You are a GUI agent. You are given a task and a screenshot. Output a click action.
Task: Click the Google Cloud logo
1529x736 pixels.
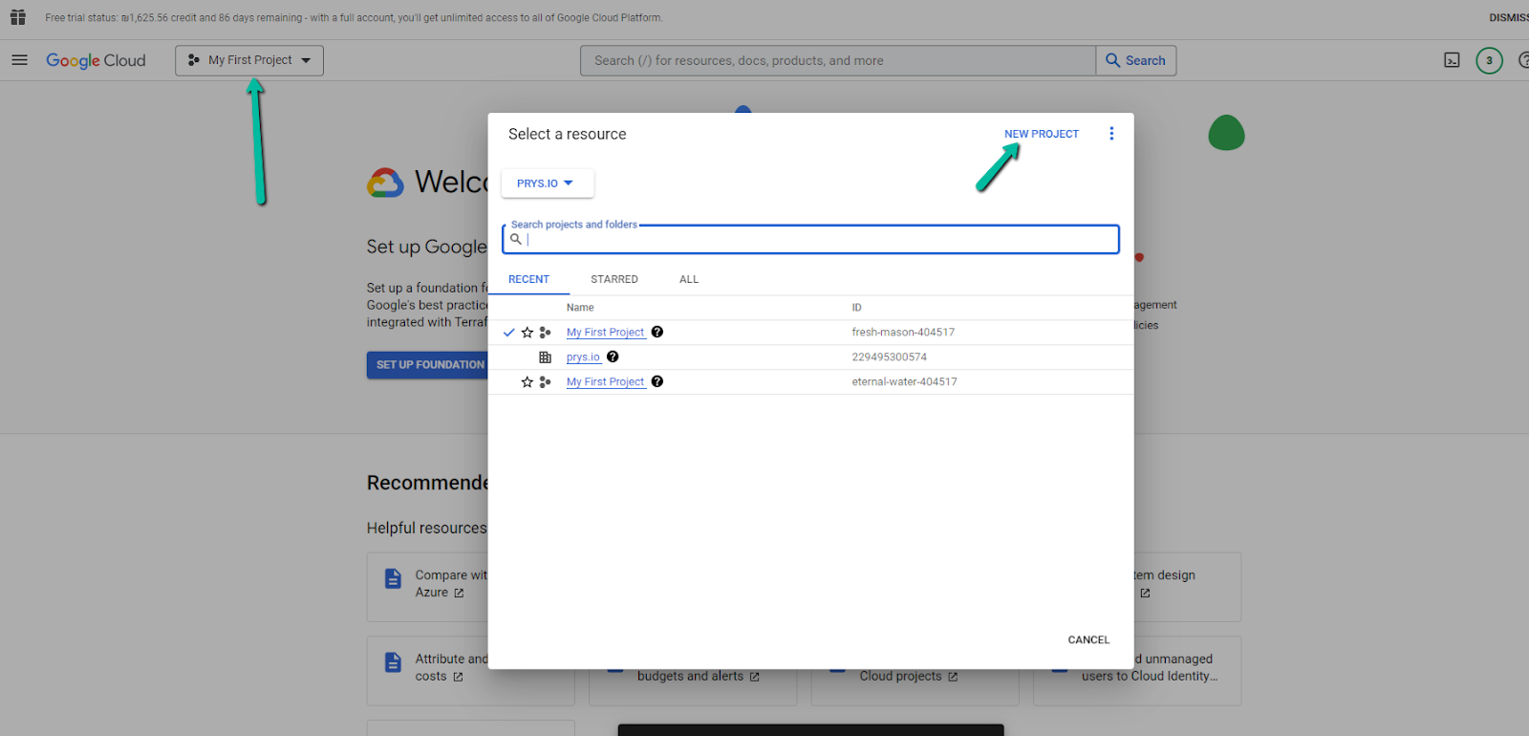tap(96, 60)
